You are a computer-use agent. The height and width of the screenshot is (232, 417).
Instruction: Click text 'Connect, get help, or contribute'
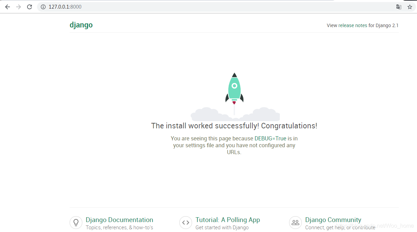[x=340, y=228]
